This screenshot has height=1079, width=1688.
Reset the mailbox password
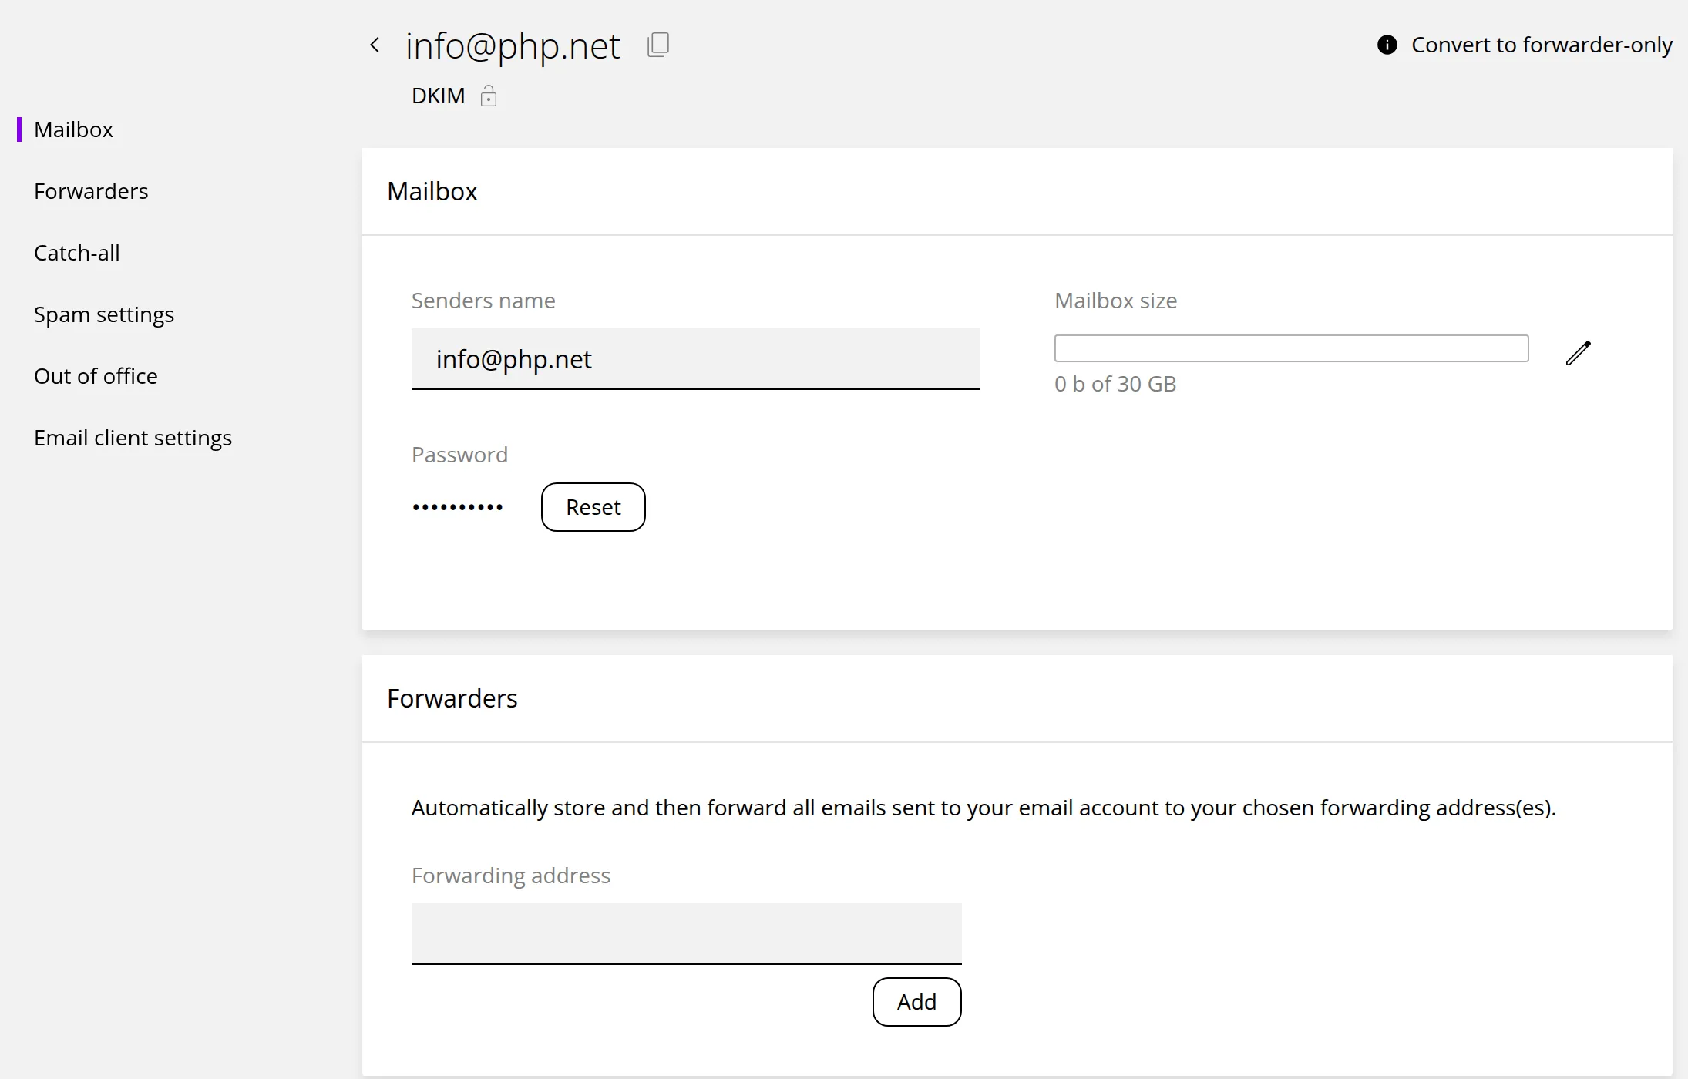point(593,507)
